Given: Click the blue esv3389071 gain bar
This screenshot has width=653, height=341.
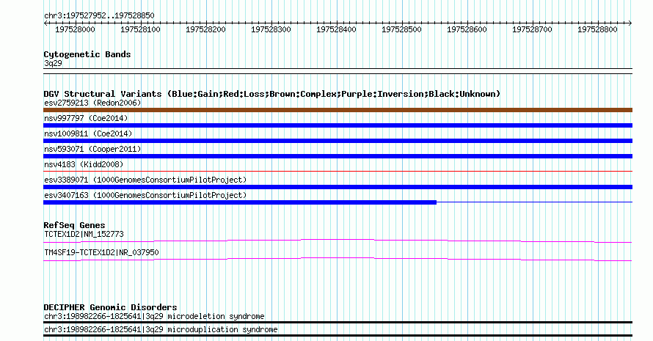Looking at the screenshot, I should click(x=338, y=187).
